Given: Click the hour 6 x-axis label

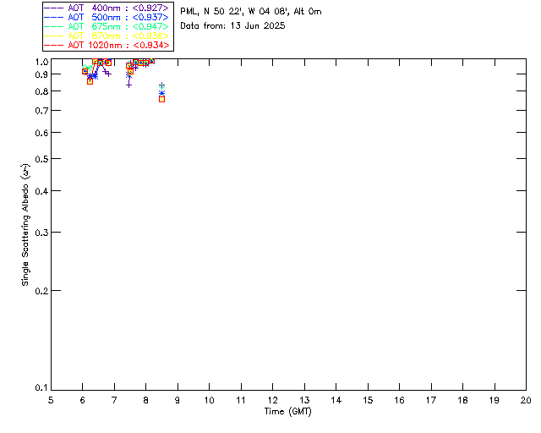Looking at the screenshot, I should pos(83,400).
